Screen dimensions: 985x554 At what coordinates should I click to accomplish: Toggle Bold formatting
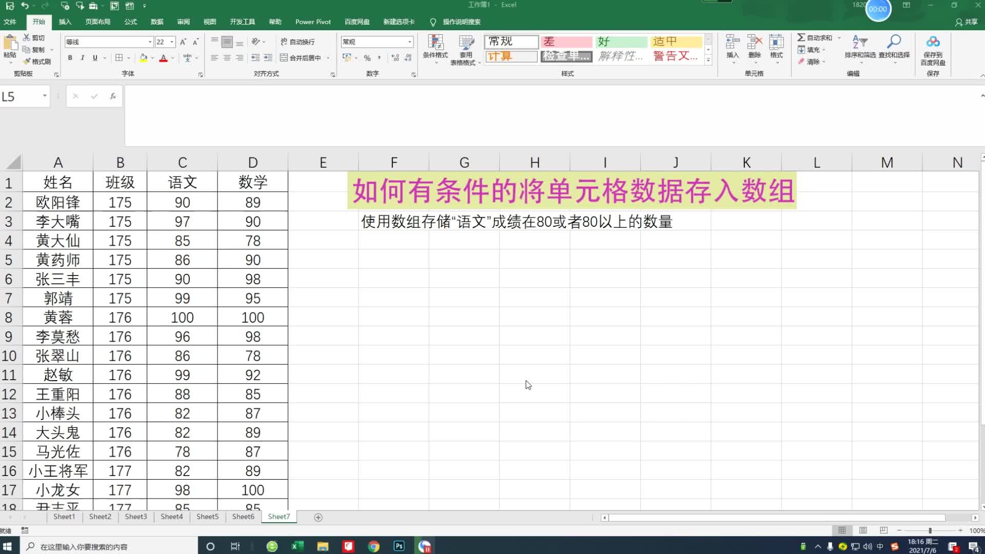tap(70, 58)
